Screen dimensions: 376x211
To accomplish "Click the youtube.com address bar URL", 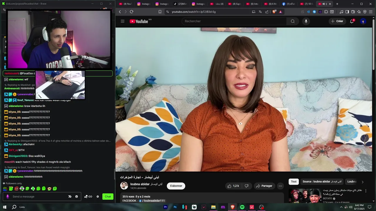I will tap(194, 12).
